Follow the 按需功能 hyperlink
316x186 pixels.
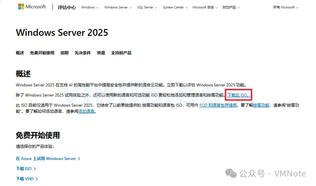(261, 105)
